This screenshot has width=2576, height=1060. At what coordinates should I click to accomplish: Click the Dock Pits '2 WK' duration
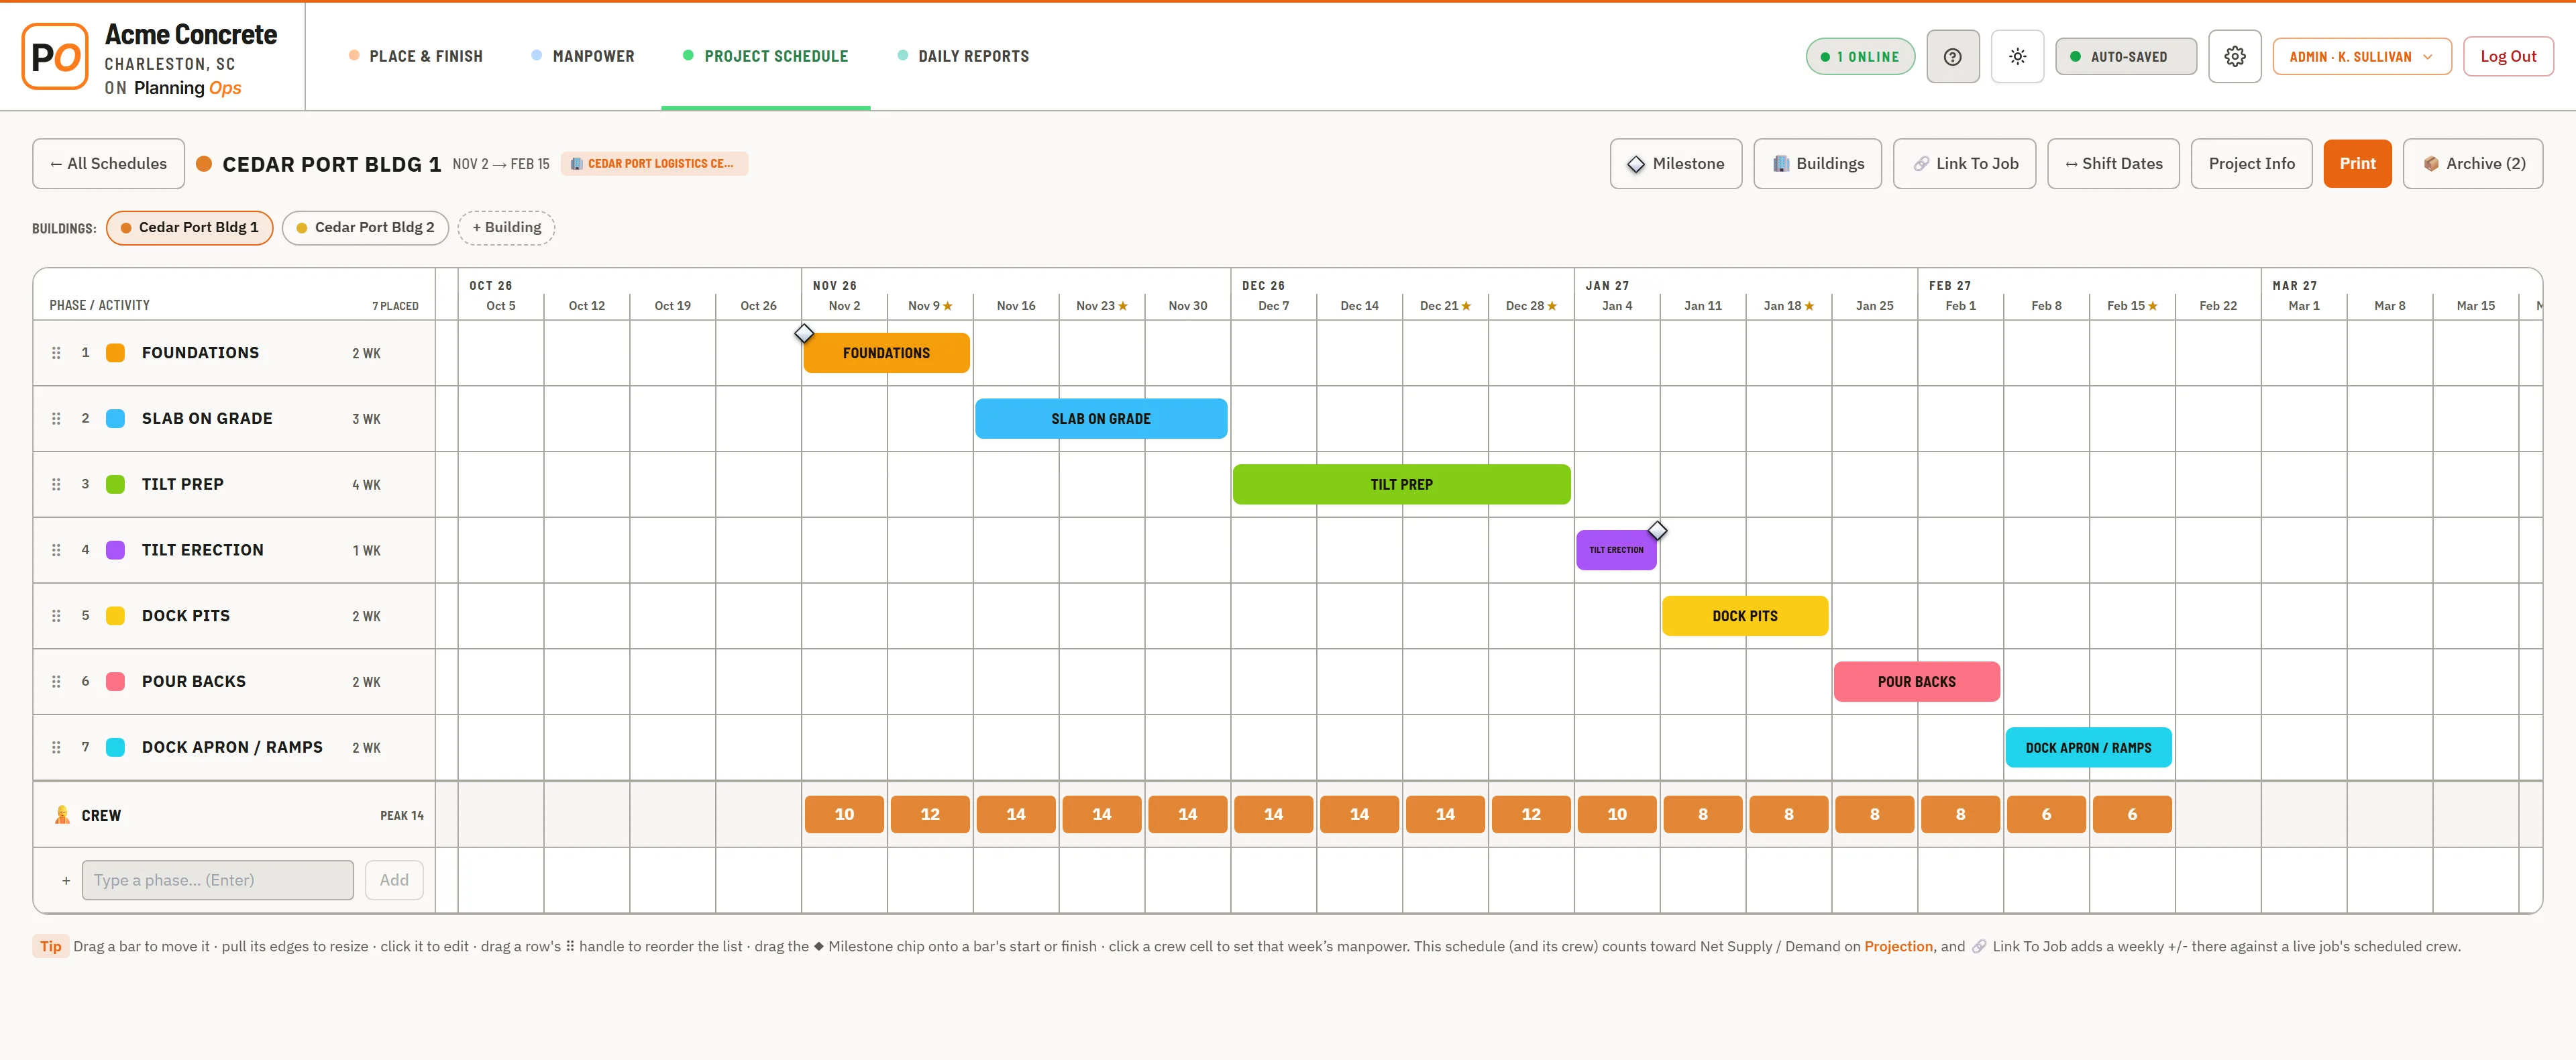point(366,617)
